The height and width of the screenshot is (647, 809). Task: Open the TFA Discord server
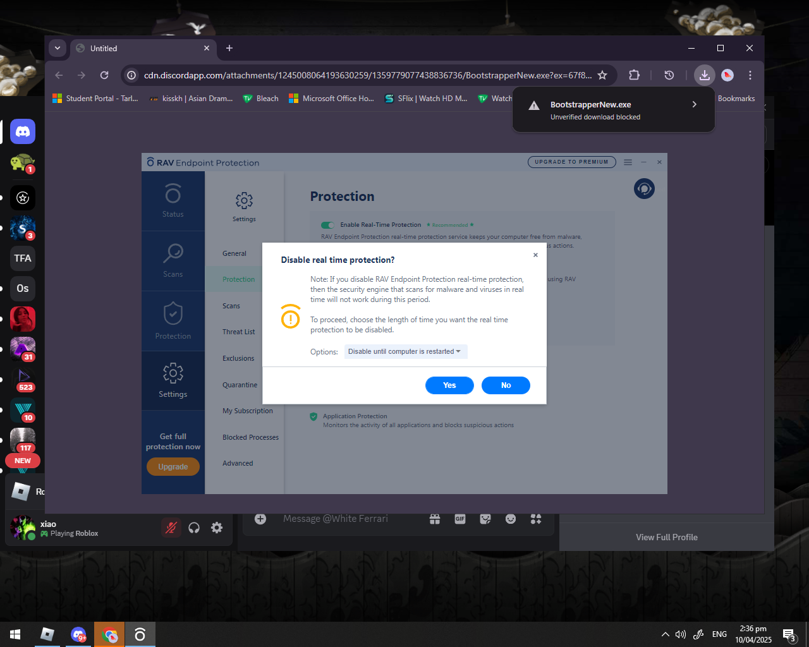coord(23,258)
